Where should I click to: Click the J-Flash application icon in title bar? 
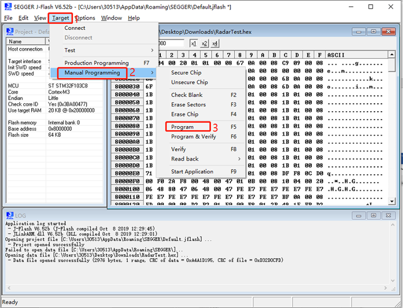(8, 7)
